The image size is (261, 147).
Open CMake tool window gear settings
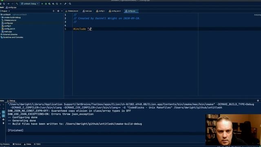258,101
